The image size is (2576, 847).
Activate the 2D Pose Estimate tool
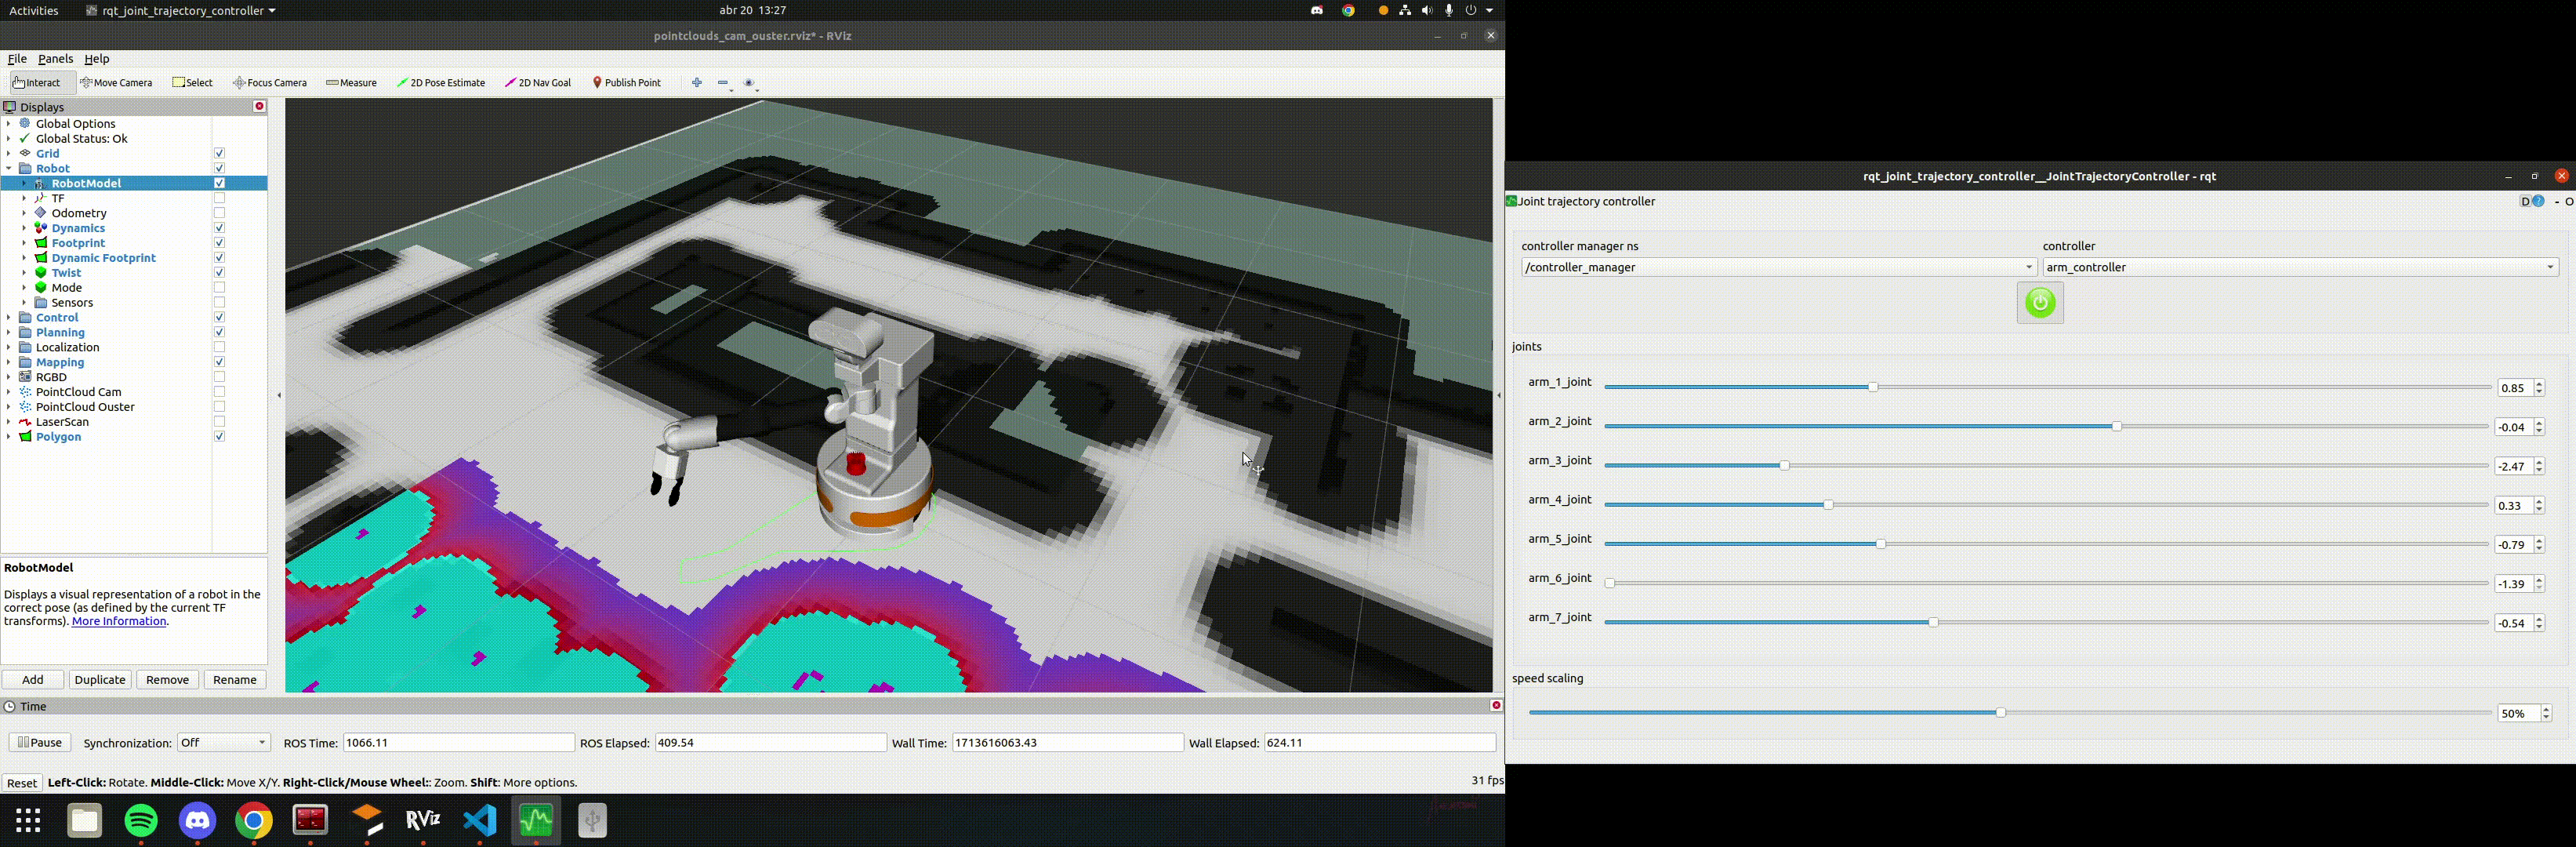(x=441, y=83)
